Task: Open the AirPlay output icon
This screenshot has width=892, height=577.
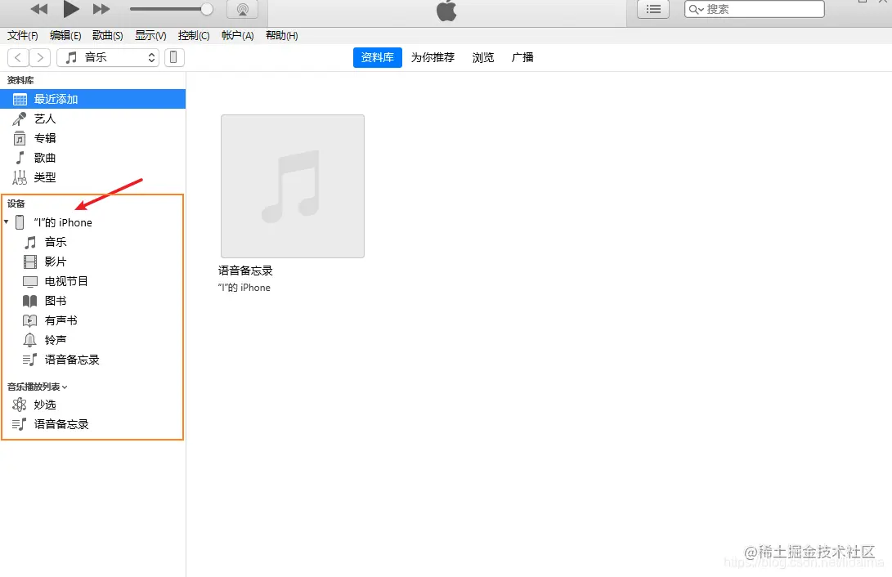Action: (242, 8)
